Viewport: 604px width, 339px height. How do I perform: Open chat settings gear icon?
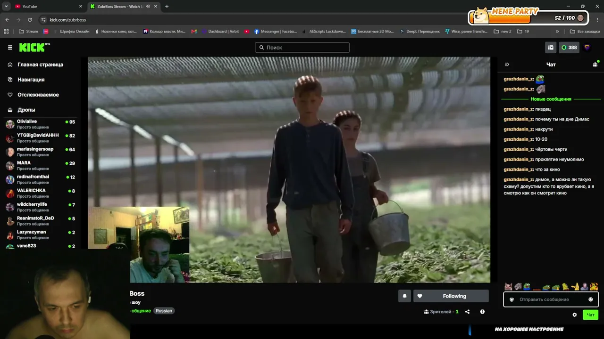tap(574, 315)
